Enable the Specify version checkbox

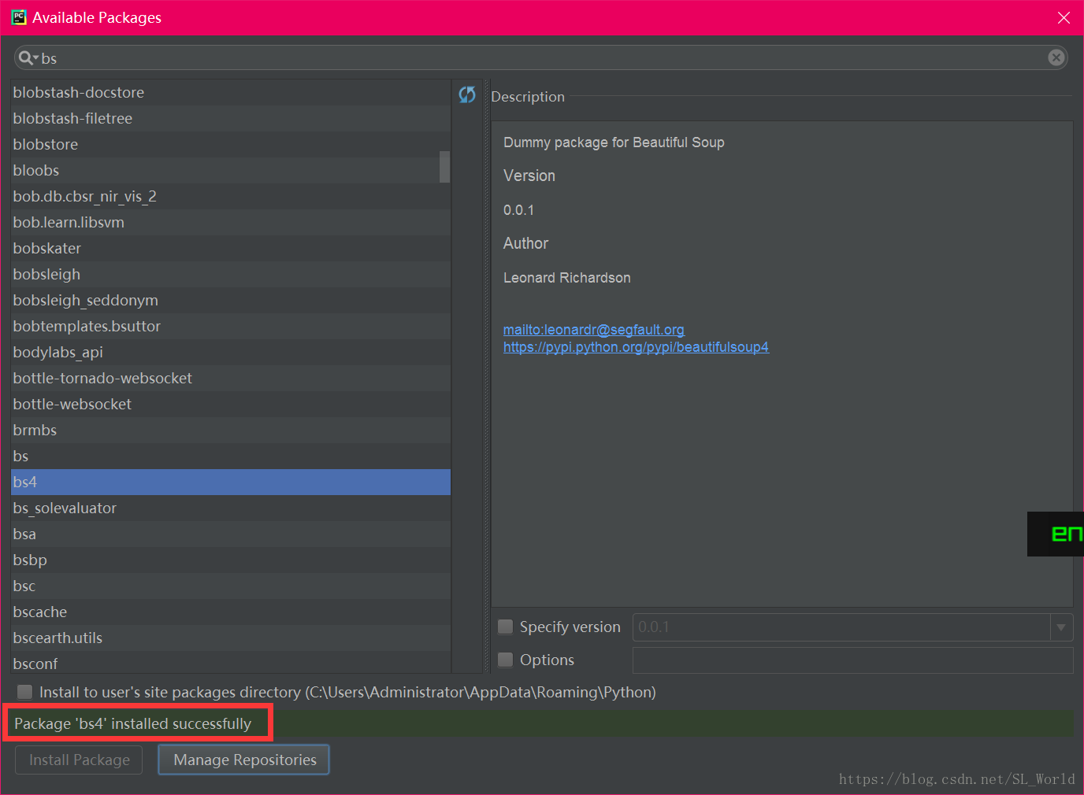tap(506, 627)
